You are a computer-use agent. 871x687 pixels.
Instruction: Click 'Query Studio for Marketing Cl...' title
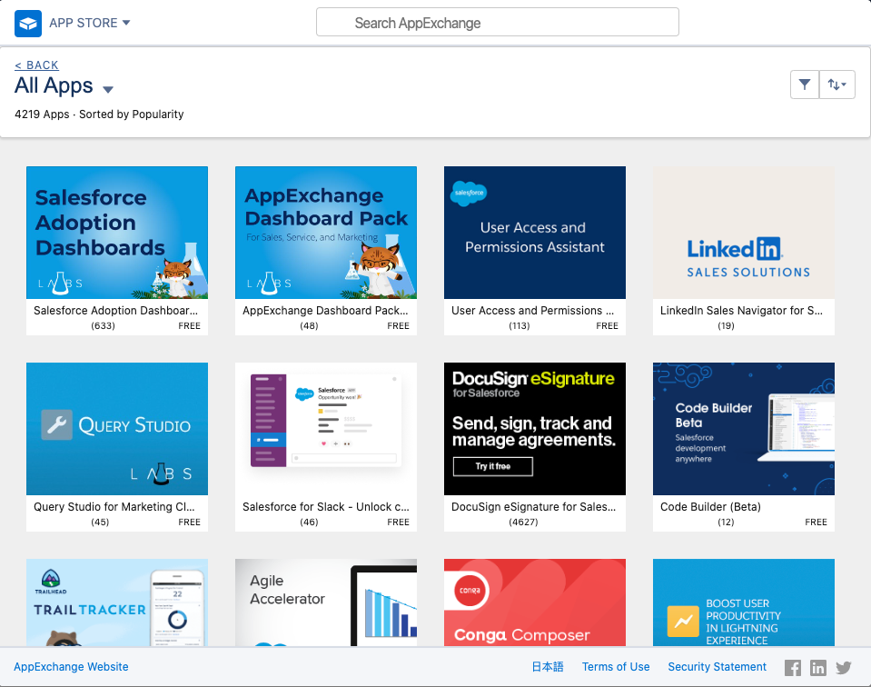pyautogui.click(x=114, y=507)
